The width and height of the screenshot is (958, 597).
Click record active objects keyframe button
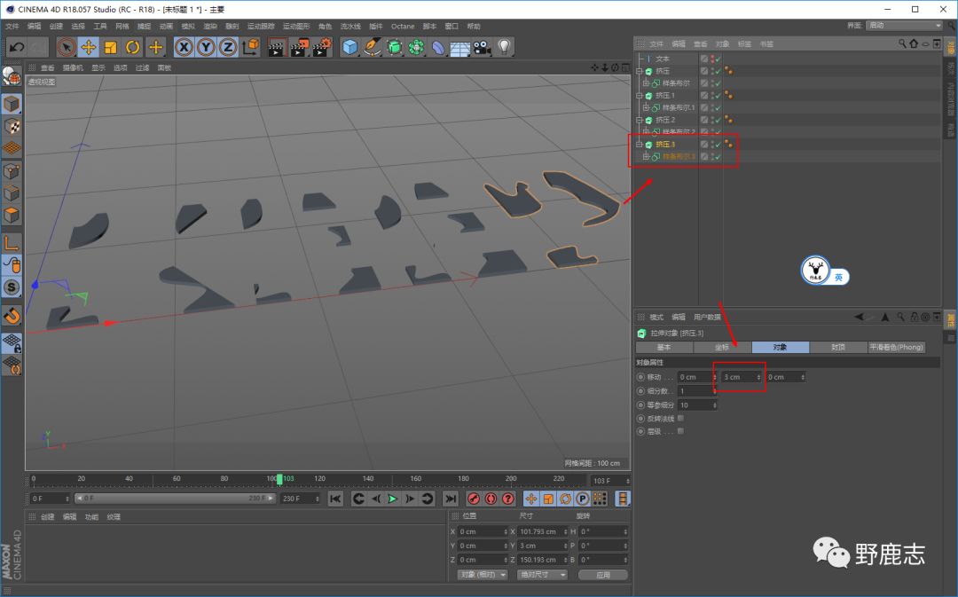(474, 499)
